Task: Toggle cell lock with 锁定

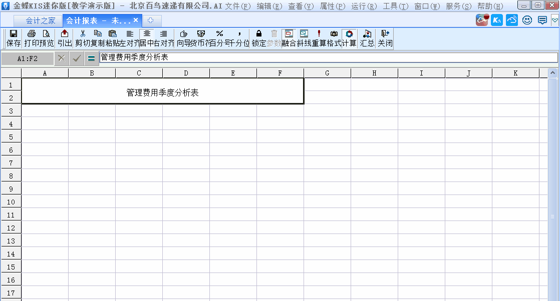Action: tap(259, 35)
